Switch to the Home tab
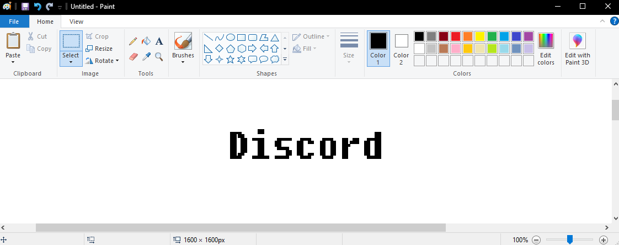619x245 pixels. pyautogui.click(x=45, y=22)
